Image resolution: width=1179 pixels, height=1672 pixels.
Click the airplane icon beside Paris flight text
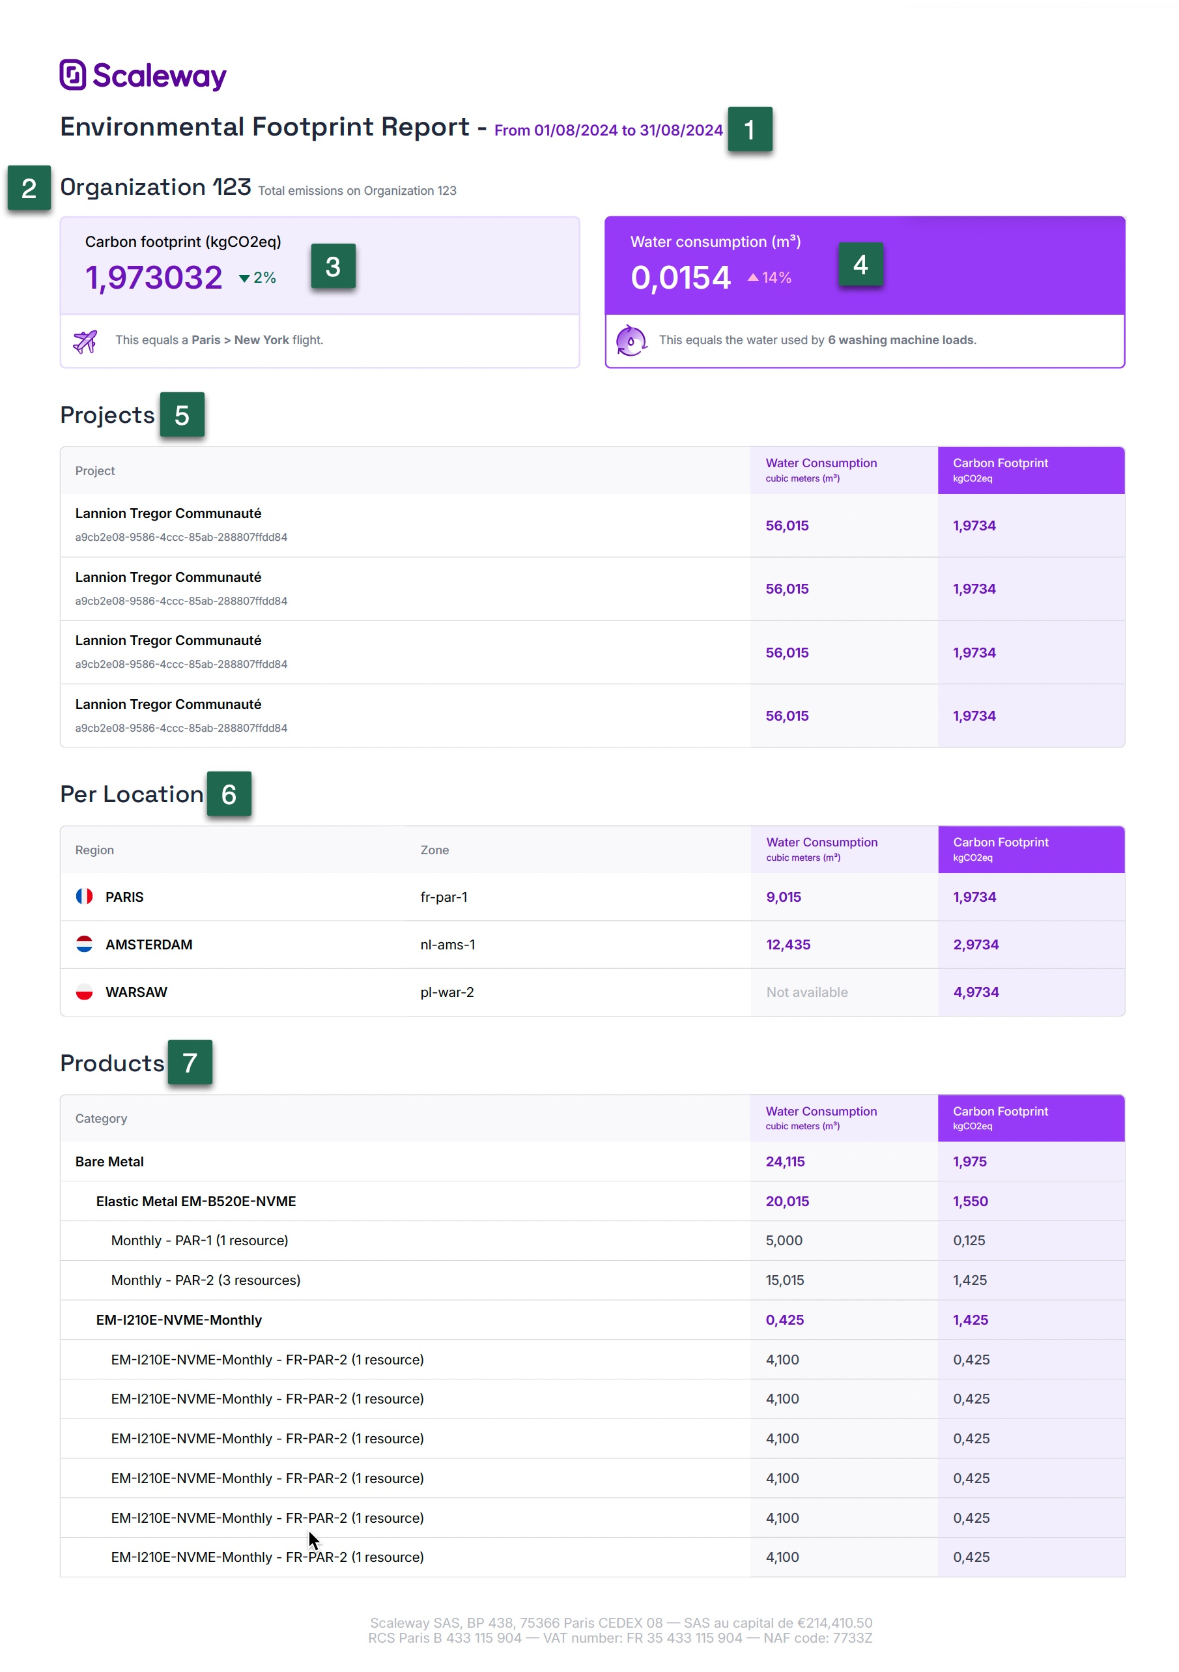pyautogui.click(x=85, y=340)
